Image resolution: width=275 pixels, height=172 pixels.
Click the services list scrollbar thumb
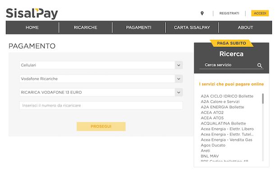[263, 98]
